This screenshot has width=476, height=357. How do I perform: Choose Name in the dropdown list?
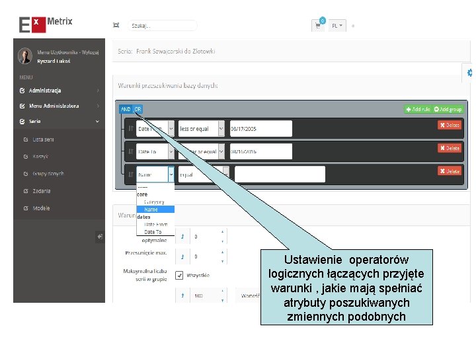coord(155,210)
